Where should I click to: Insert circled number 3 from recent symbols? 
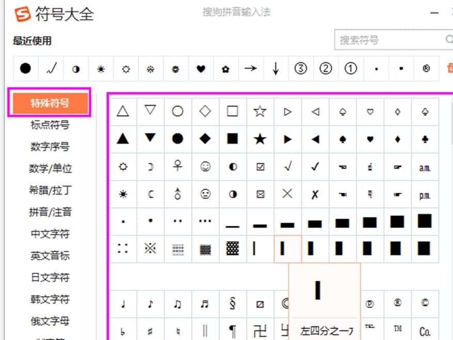point(301,68)
